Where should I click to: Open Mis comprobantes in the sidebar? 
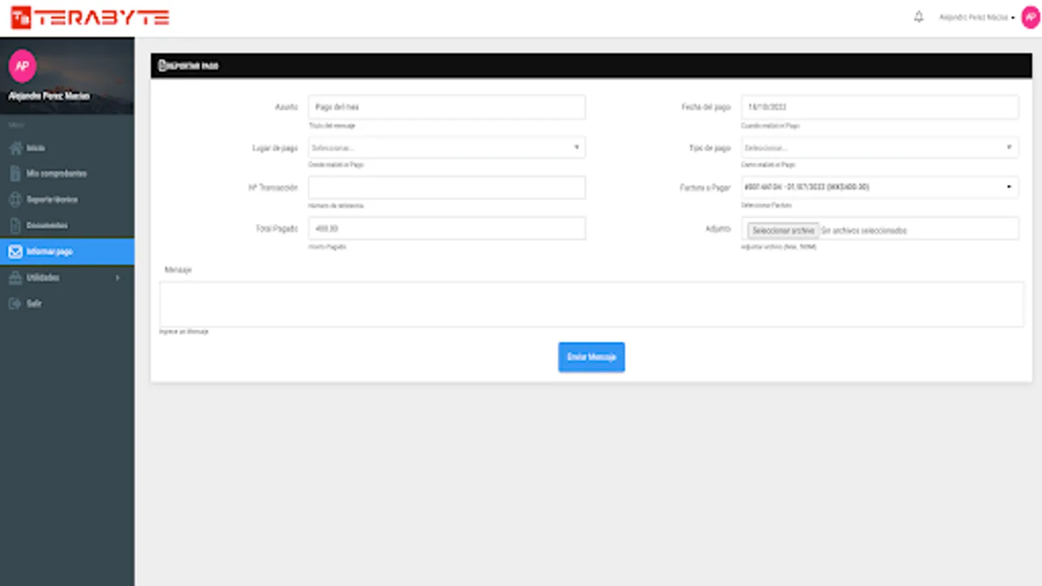click(57, 174)
